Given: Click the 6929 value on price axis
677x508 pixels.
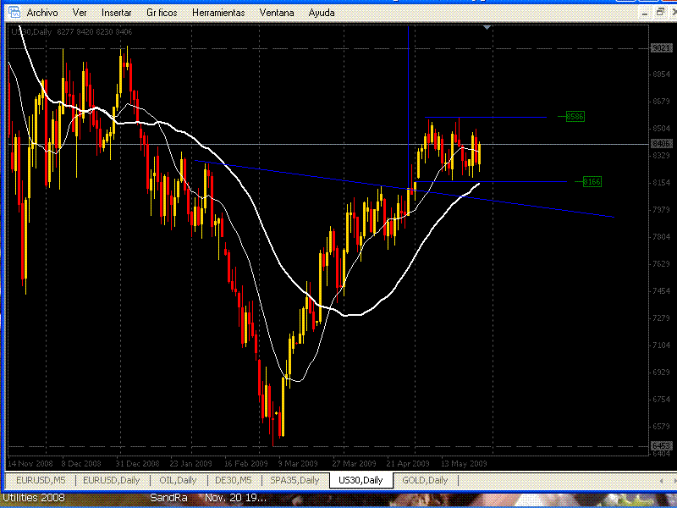Looking at the screenshot, I should click(661, 372).
